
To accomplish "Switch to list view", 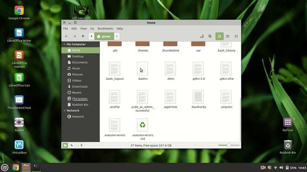I will [228, 36].
